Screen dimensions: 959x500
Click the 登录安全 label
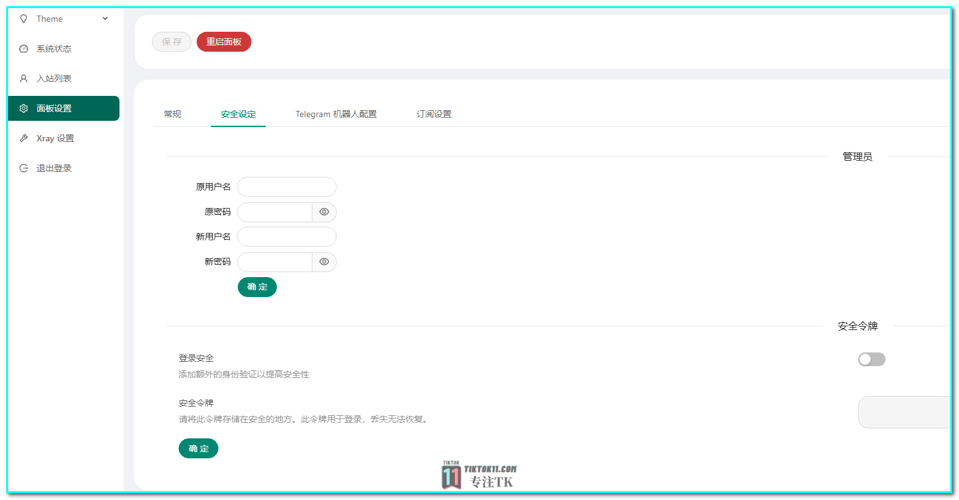[196, 359]
